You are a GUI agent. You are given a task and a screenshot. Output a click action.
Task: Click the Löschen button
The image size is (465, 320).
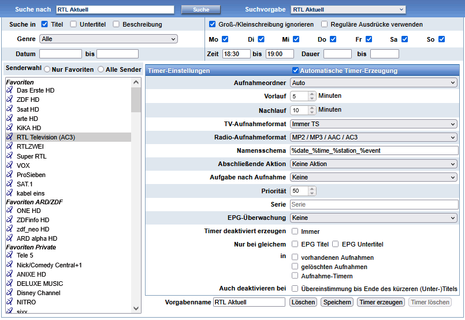(303, 302)
